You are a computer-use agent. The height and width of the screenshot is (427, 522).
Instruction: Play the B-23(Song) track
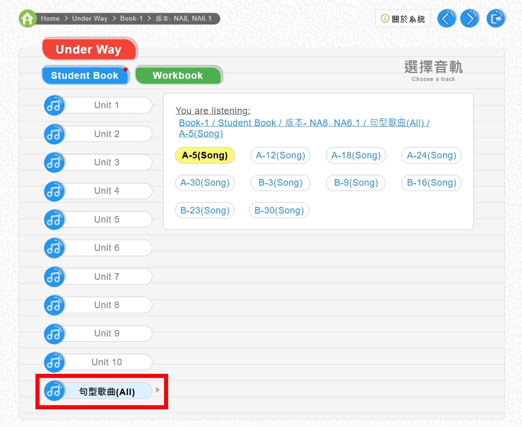coord(205,210)
